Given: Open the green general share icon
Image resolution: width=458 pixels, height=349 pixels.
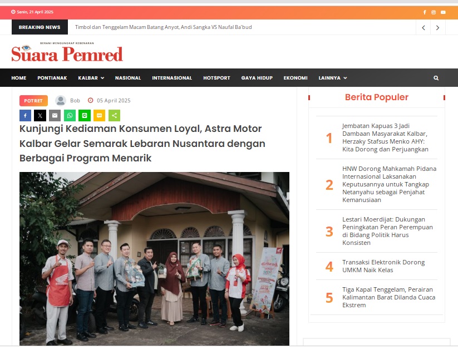Looking at the screenshot, I should [x=114, y=116].
